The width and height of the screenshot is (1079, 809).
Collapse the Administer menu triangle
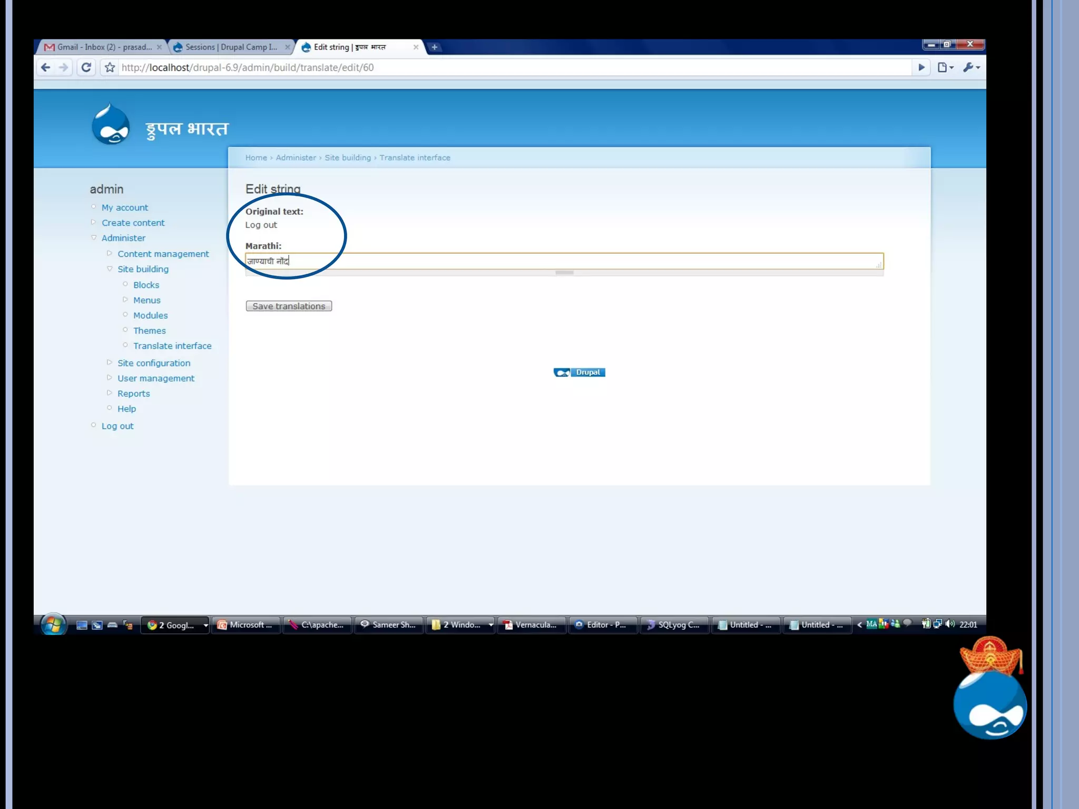tap(94, 238)
